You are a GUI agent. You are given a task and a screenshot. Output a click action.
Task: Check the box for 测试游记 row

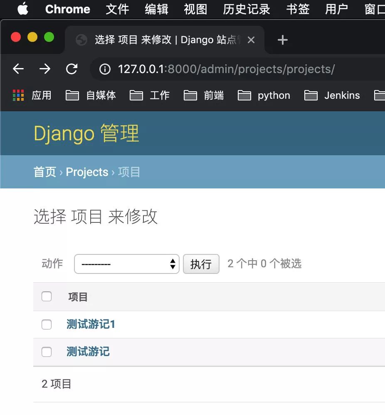47,352
